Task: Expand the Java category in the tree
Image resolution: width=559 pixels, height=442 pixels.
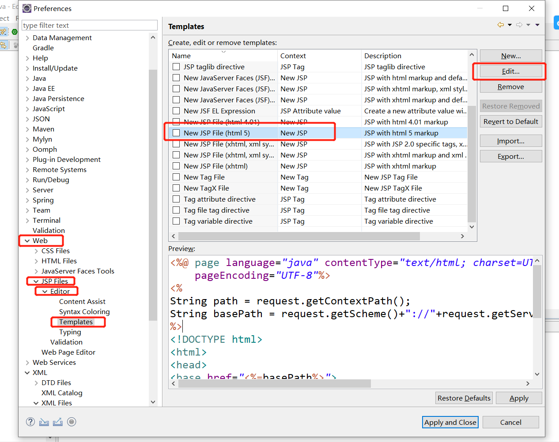Action: click(x=27, y=78)
